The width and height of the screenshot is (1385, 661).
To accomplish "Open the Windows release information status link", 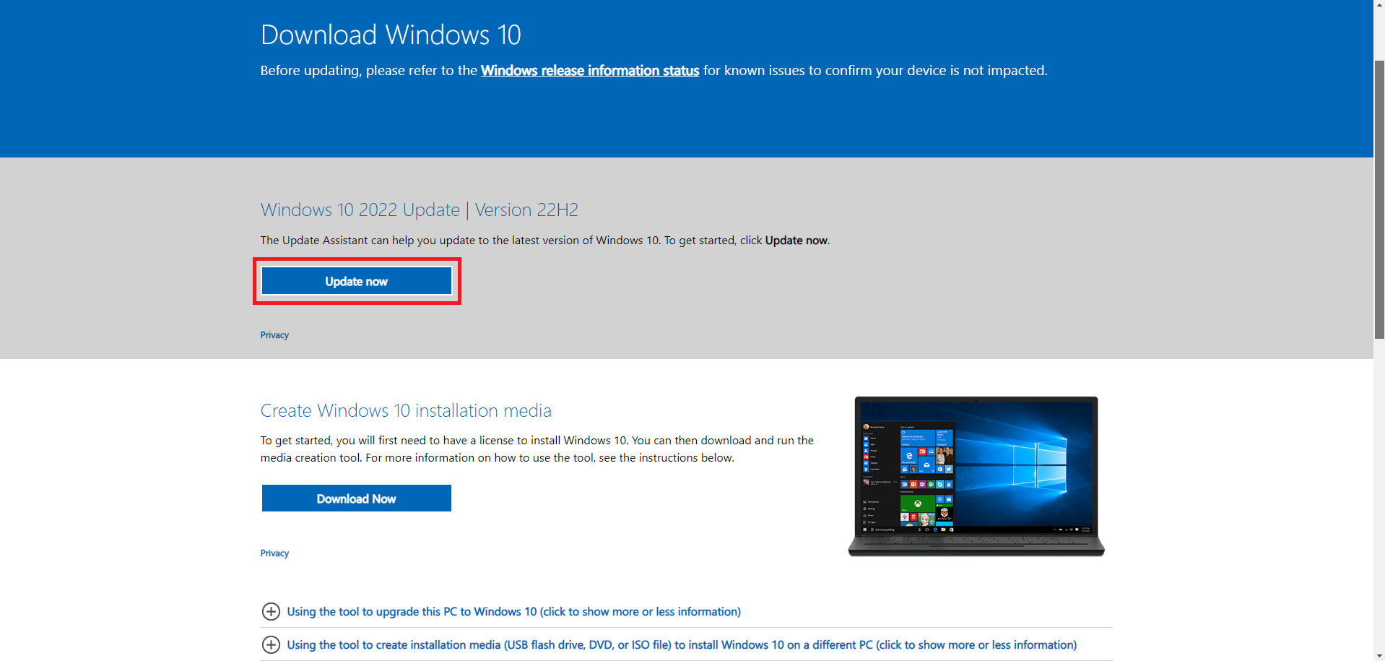I will pos(590,71).
